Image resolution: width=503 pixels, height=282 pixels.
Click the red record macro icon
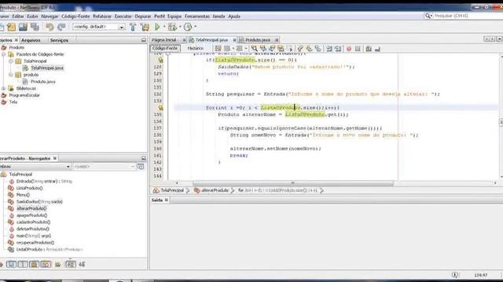click(x=349, y=49)
